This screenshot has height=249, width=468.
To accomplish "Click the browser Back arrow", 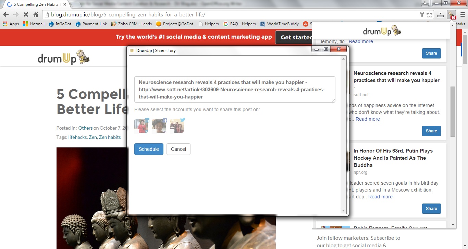I will (x=6, y=15).
